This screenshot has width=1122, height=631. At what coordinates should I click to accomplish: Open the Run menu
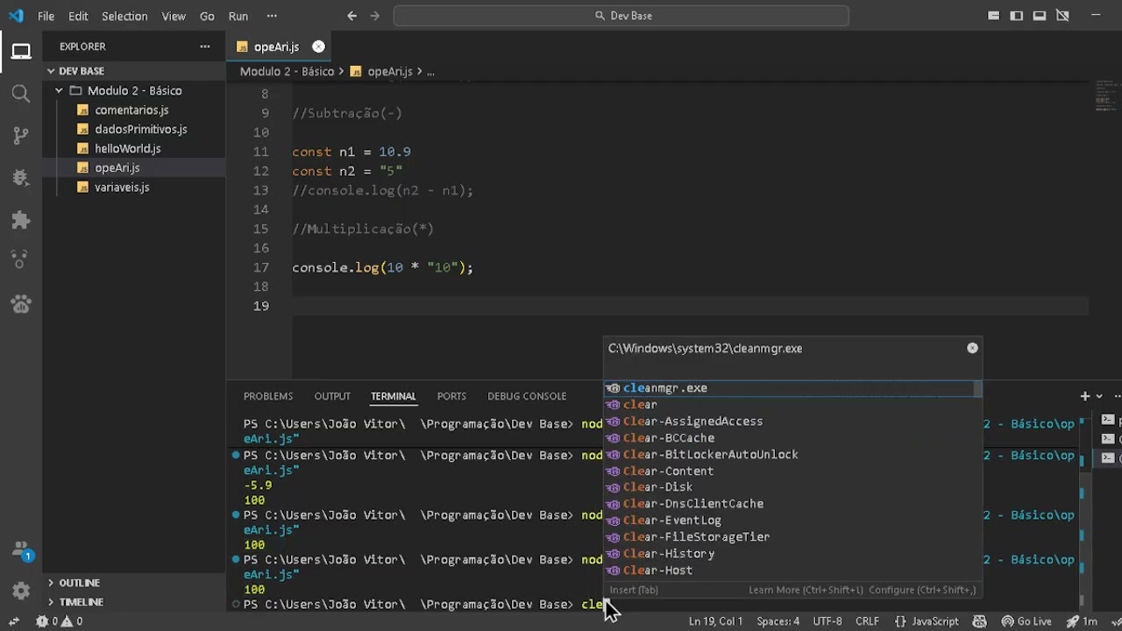pos(238,16)
